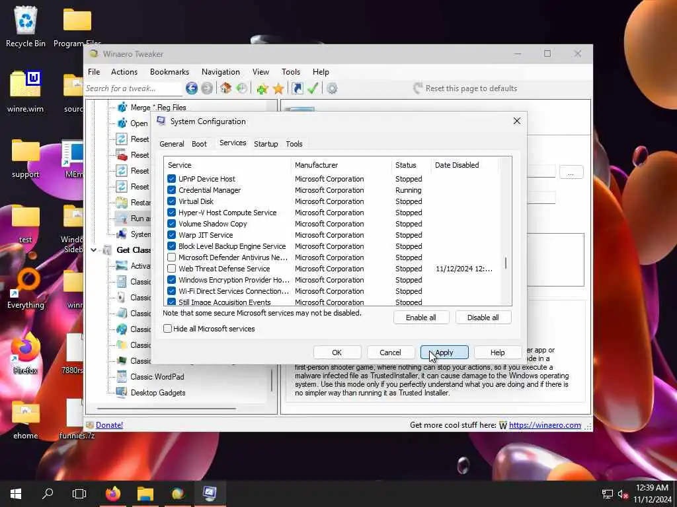Image resolution: width=677 pixels, height=507 pixels.
Task: Uncheck Block Level Backup Engine Service
Action: click(171, 246)
